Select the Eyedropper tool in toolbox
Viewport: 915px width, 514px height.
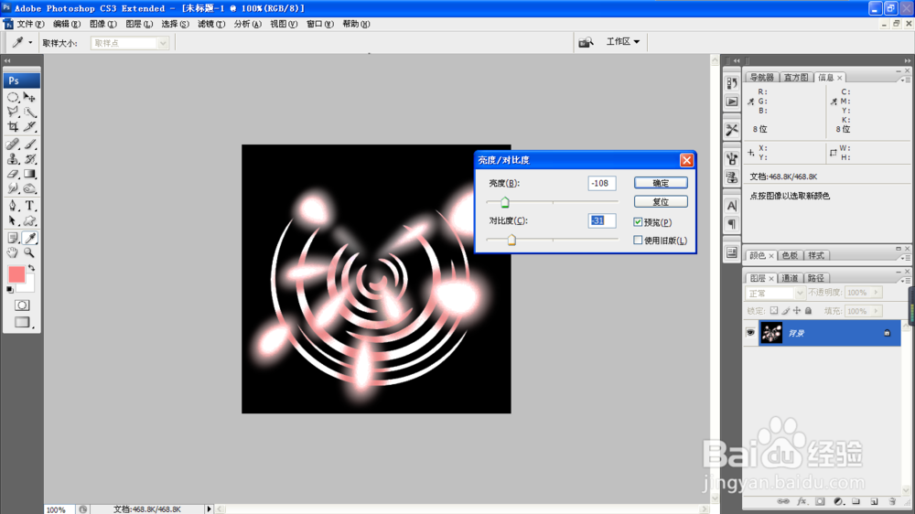30,238
